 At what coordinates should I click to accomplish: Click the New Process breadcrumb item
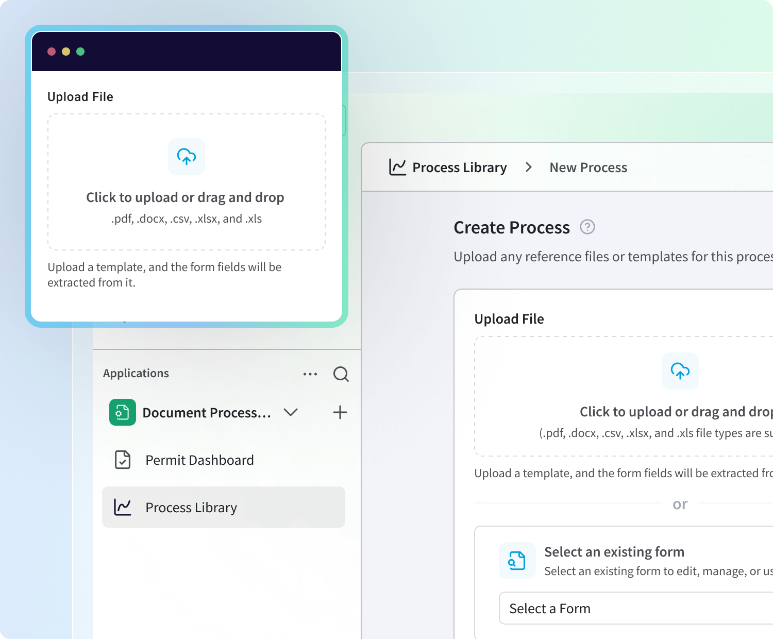588,167
